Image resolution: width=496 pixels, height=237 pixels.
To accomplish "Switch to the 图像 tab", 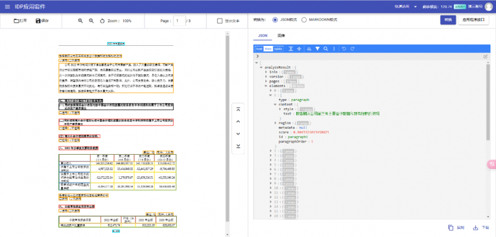I will click(281, 36).
